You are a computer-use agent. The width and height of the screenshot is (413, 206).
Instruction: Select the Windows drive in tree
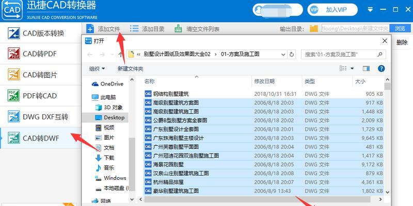pyautogui.click(x=110, y=178)
